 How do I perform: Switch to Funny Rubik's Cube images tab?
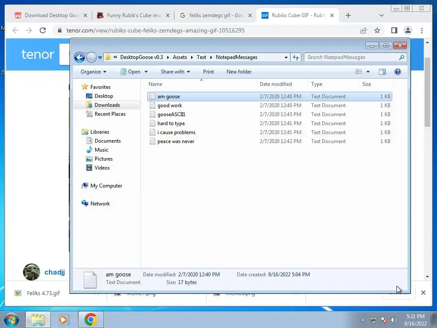click(133, 15)
